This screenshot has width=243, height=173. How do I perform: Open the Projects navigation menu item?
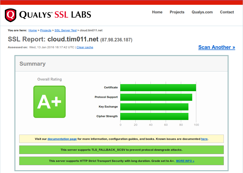[177, 12]
